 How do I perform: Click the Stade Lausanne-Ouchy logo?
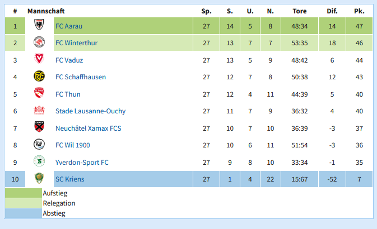coord(39,110)
